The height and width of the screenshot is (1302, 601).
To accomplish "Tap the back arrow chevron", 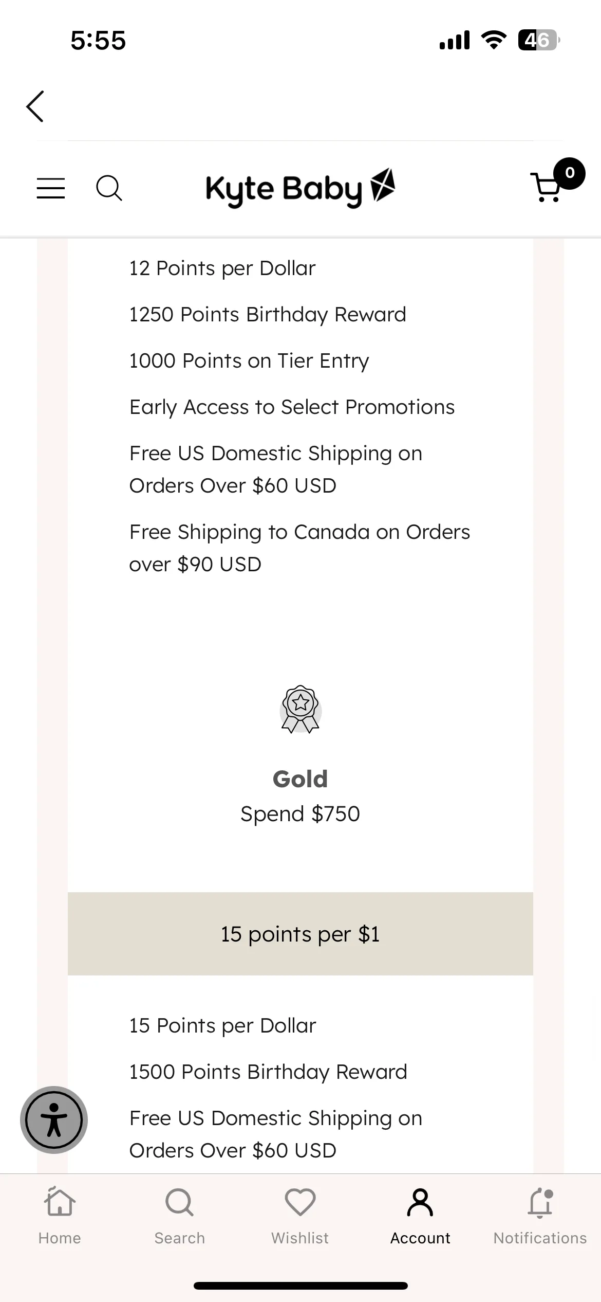I will point(35,106).
